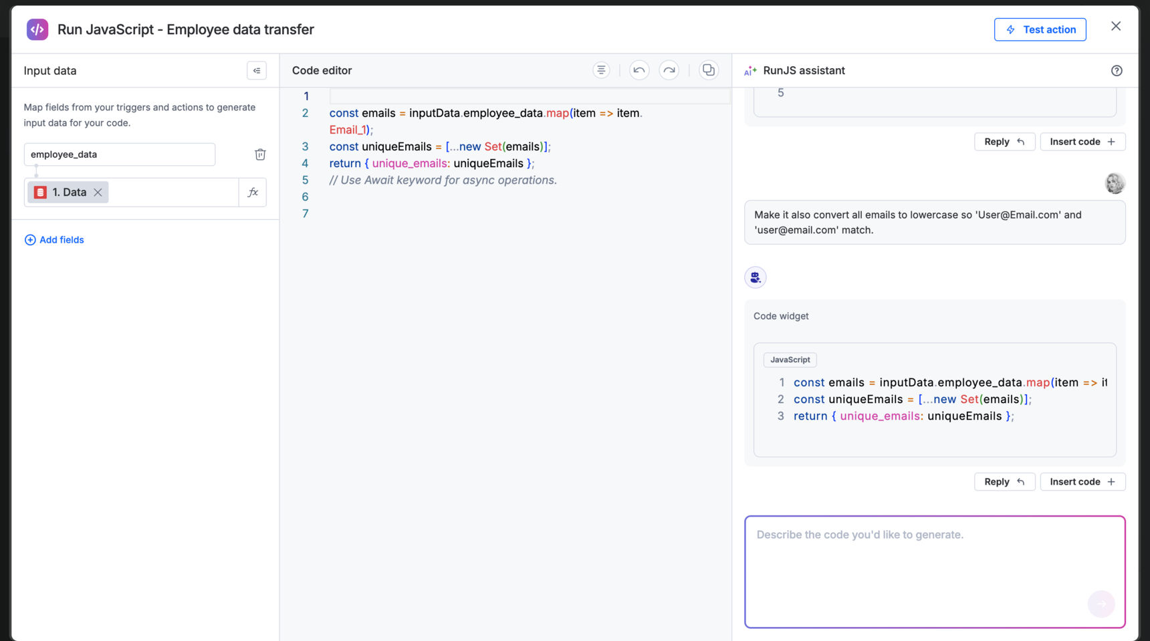Redo the last code change
The width and height of the screenshot is (1150, 641).
(x=669, y=70)
